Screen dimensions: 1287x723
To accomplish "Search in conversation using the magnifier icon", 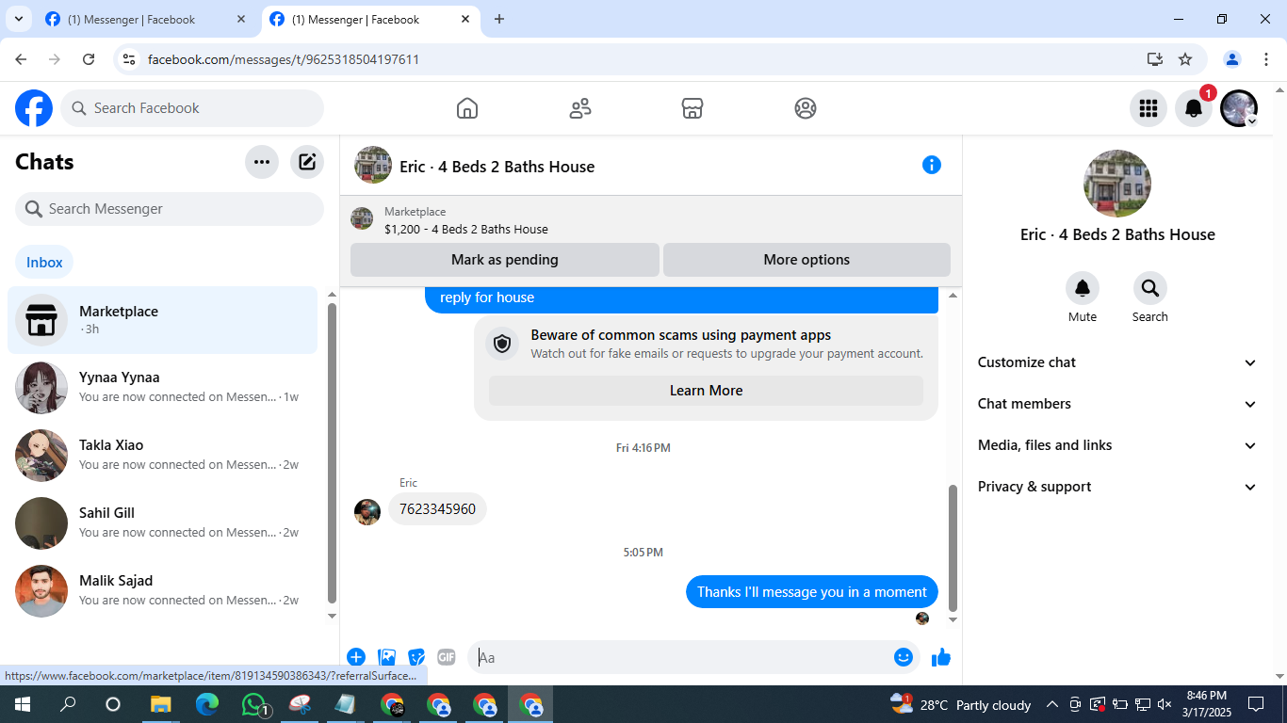I will coord(1150,288).
